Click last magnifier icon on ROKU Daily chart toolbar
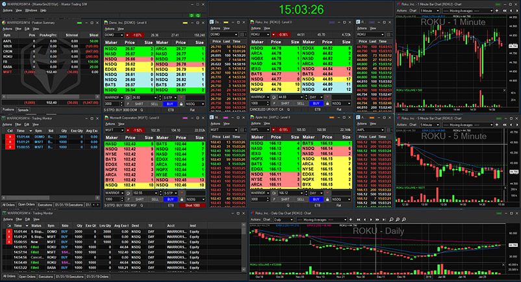 [x=404, y=220]
